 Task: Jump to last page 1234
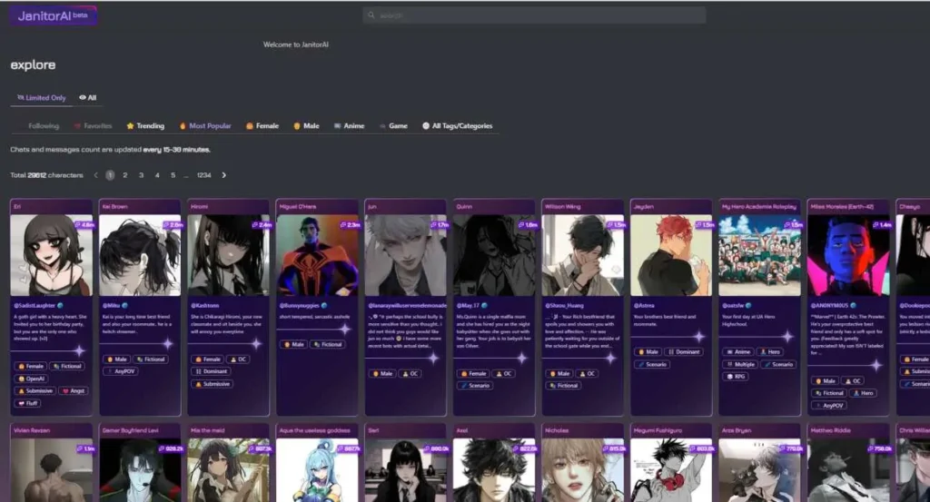point(203,175)
